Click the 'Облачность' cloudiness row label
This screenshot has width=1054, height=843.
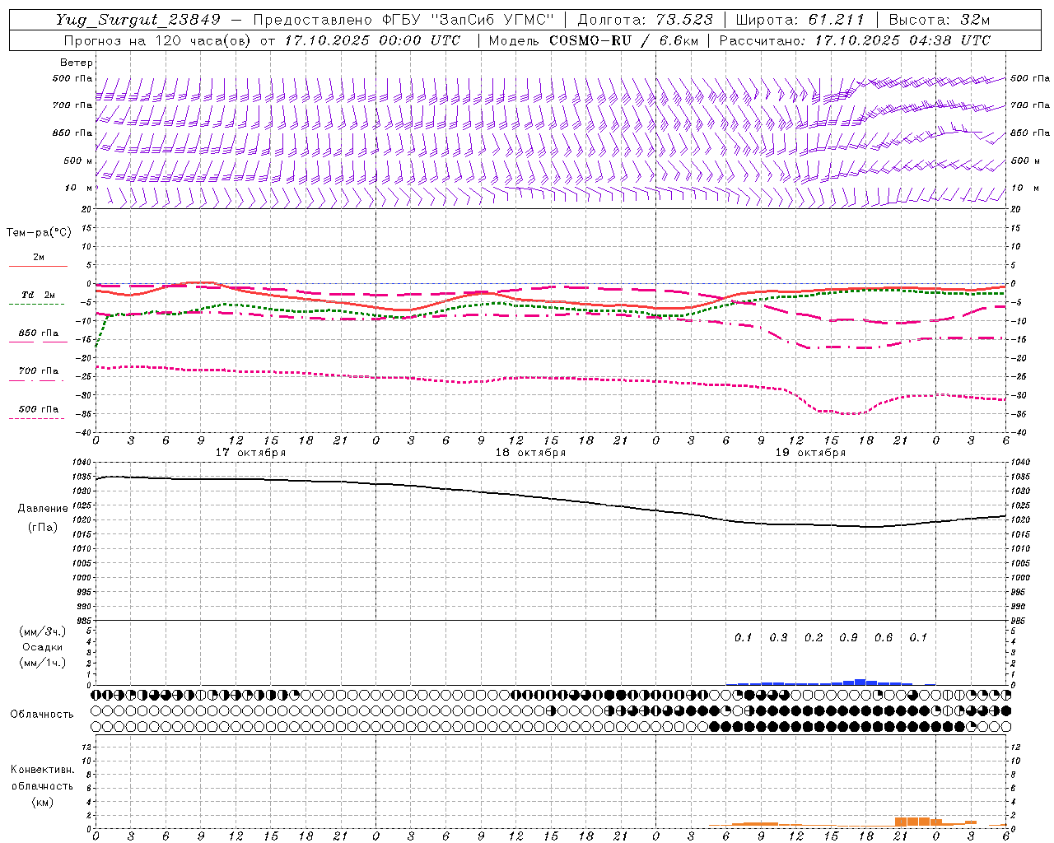tap(42, 715)
